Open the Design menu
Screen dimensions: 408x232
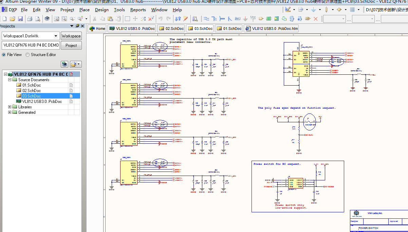click(102, 10)
